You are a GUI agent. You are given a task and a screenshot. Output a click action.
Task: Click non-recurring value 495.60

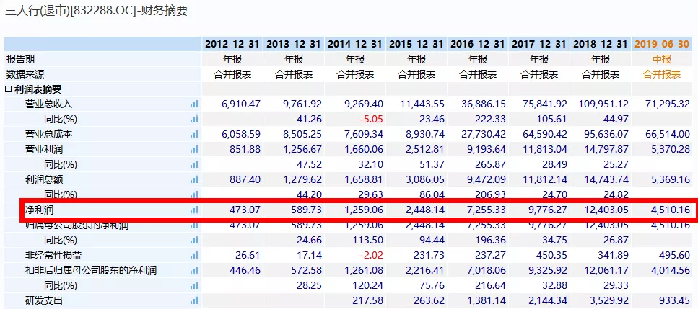coord(675,255)
